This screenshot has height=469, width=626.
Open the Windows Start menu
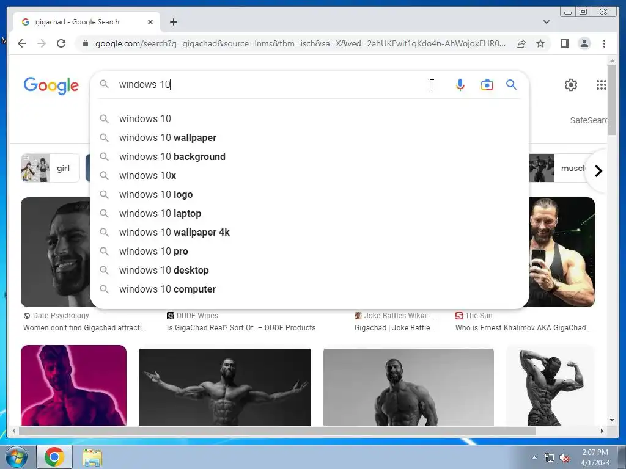click(x=15, y=457)
